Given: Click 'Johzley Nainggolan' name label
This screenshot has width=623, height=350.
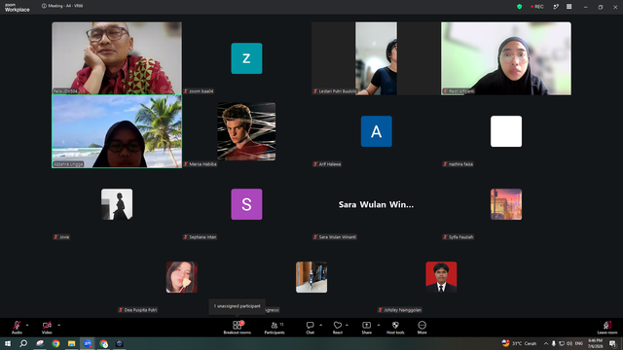Looking at the screenshot, I should pos(402,310).
